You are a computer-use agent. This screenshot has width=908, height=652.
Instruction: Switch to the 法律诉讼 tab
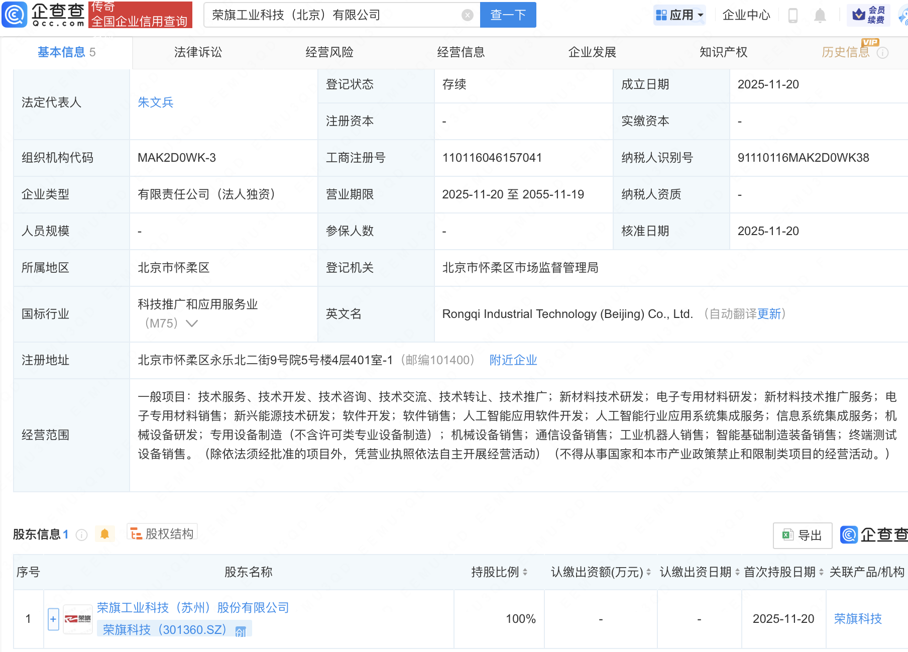pyautogui.click(x=198, y=52)
